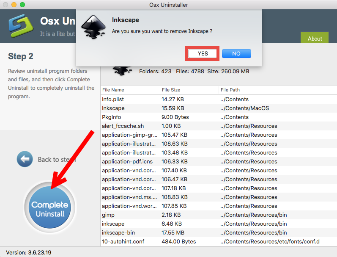Click the Osx Uninstaller logo icon
337x257 pixels.
[21, 26]
